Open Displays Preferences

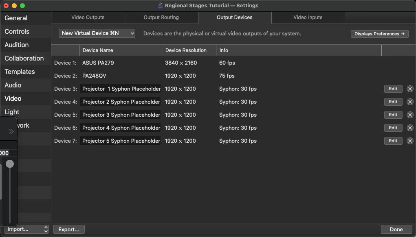[x=379, y=34]
